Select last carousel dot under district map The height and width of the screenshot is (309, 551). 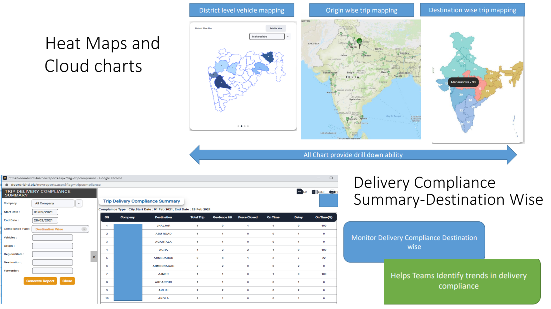pyautogui.click(x=248, y=126)
